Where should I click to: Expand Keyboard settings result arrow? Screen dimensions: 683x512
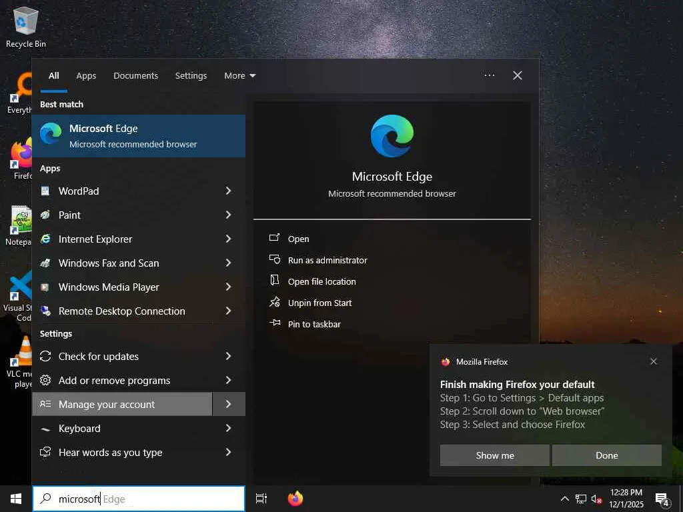pyautogui.click(x=228, y=428)
